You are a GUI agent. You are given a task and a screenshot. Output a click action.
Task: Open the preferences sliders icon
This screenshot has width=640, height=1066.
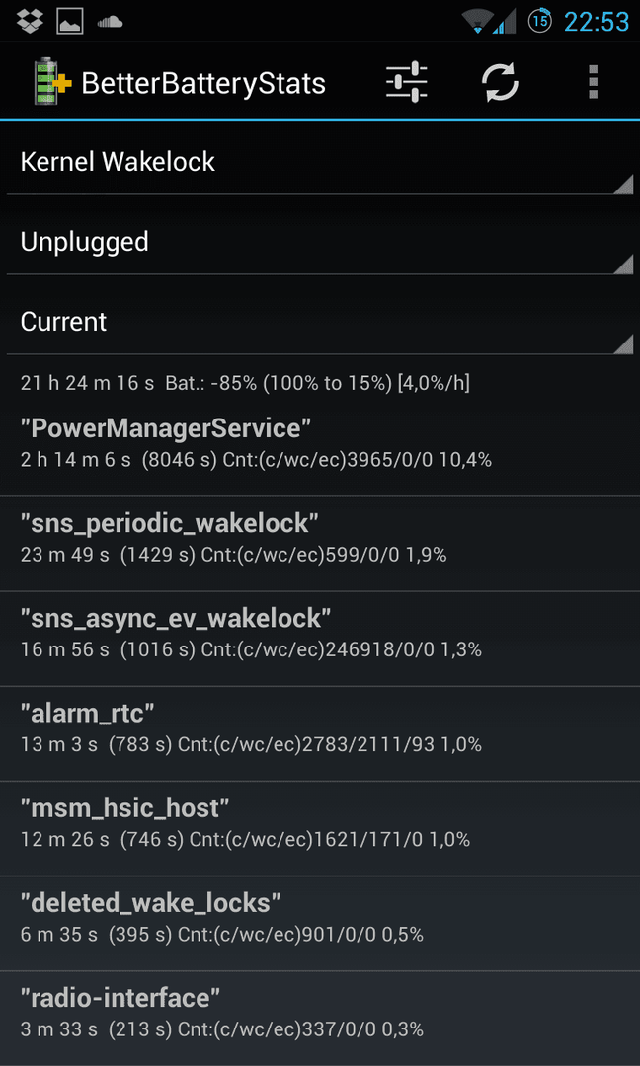[x=406, y=82]
